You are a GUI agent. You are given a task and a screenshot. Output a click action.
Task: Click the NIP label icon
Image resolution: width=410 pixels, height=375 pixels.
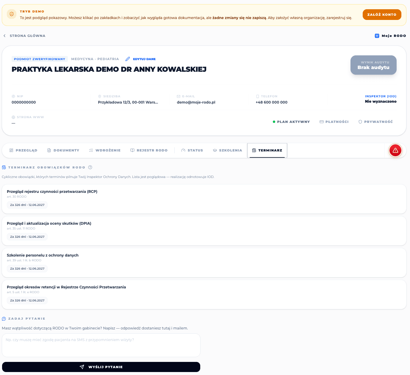(13, 96)
